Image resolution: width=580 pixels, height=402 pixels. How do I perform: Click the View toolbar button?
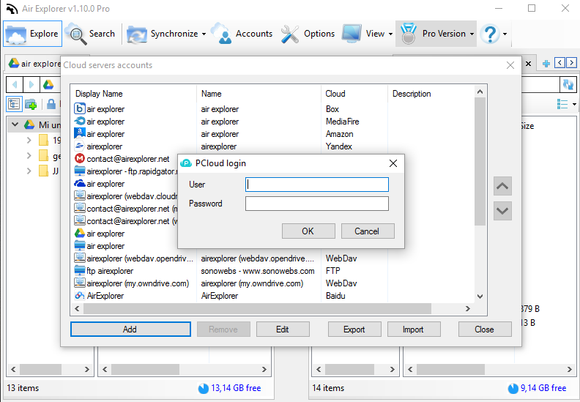(363, 34)
